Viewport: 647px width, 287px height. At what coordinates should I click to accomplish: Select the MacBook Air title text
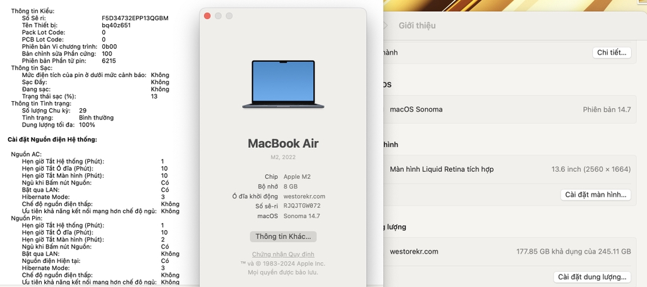click(x=283, y=143)
